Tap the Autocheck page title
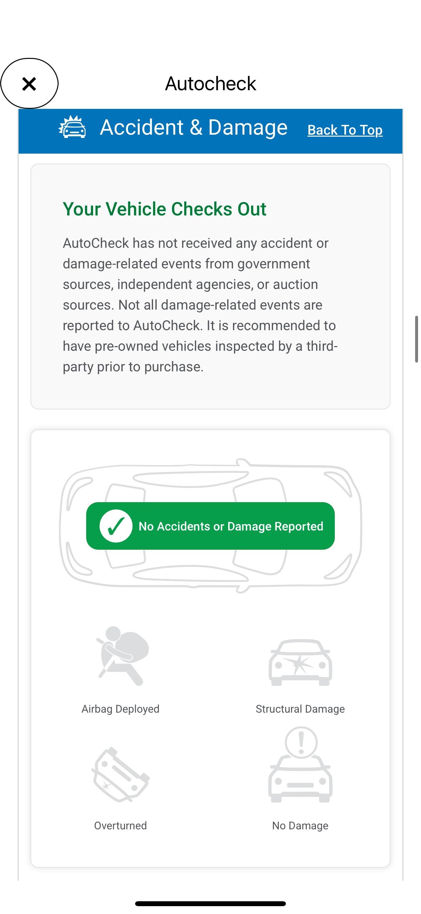 tap(210, 84)
